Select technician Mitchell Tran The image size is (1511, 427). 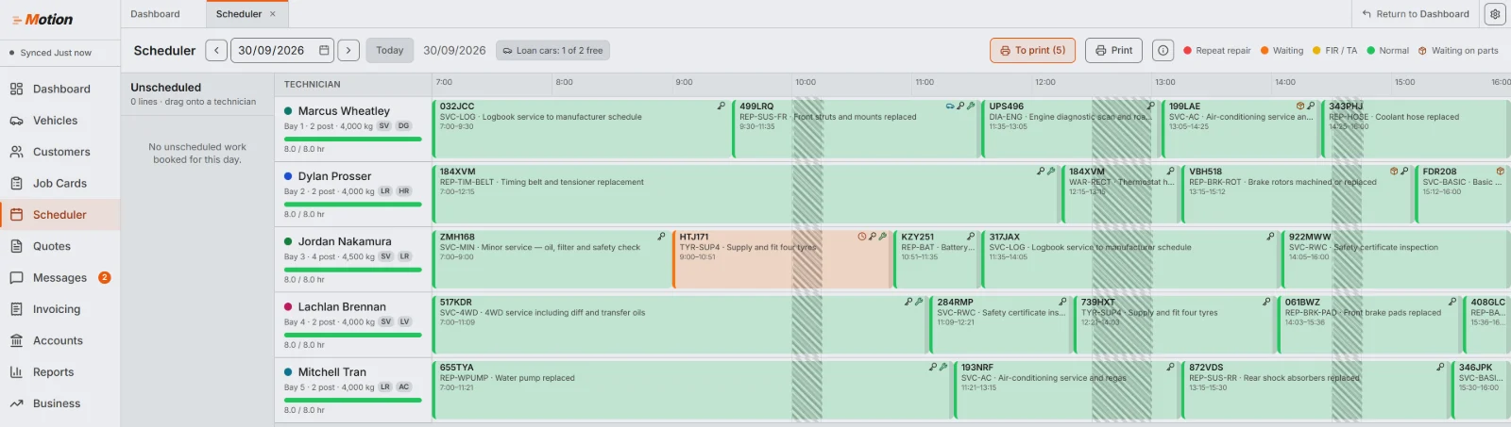332,372
